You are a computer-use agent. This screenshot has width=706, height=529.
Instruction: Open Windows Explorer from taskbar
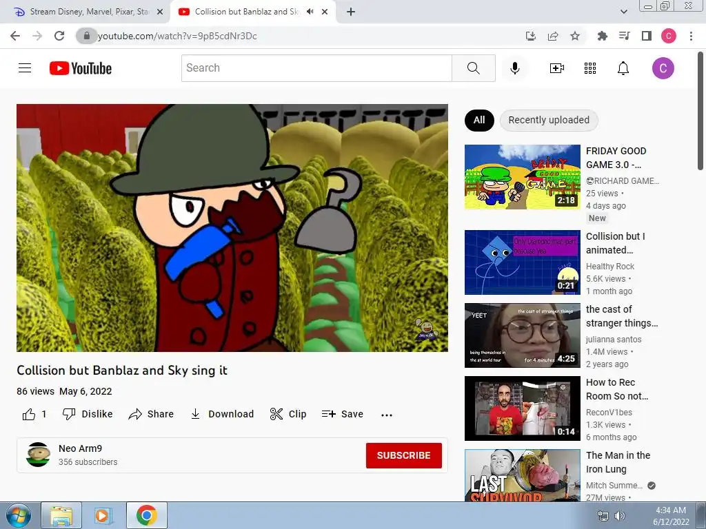(61, 515)
